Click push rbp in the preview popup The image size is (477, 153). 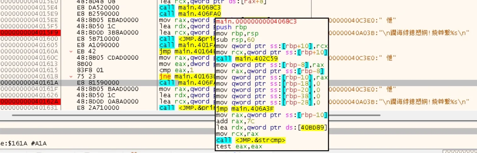(x=231, y=28)
